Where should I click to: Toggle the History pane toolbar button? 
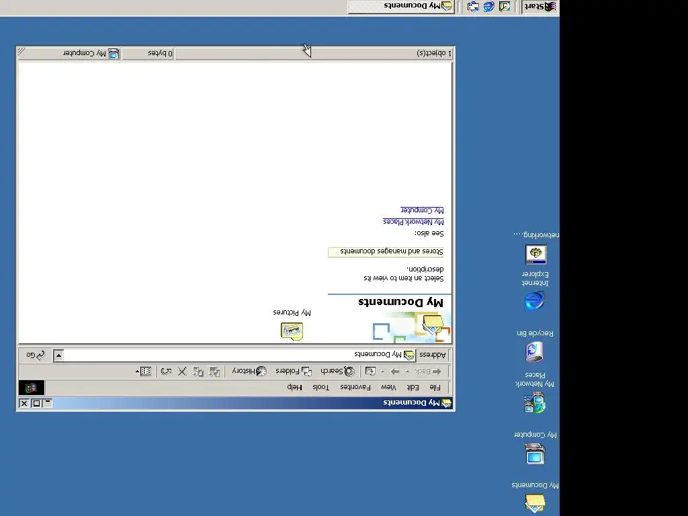tap(249, 371)
